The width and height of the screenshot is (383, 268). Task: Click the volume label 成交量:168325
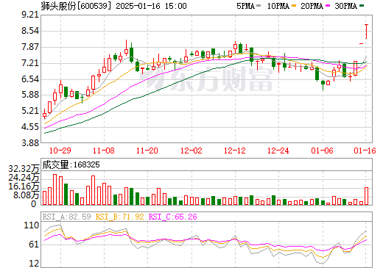[71, 164]
